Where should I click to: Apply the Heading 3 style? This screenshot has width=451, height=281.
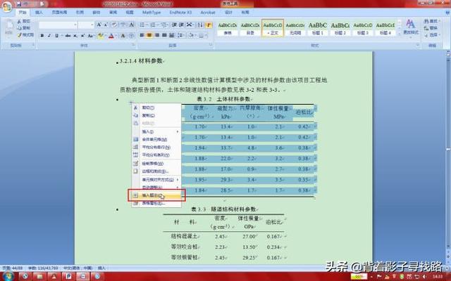[363, 28]
